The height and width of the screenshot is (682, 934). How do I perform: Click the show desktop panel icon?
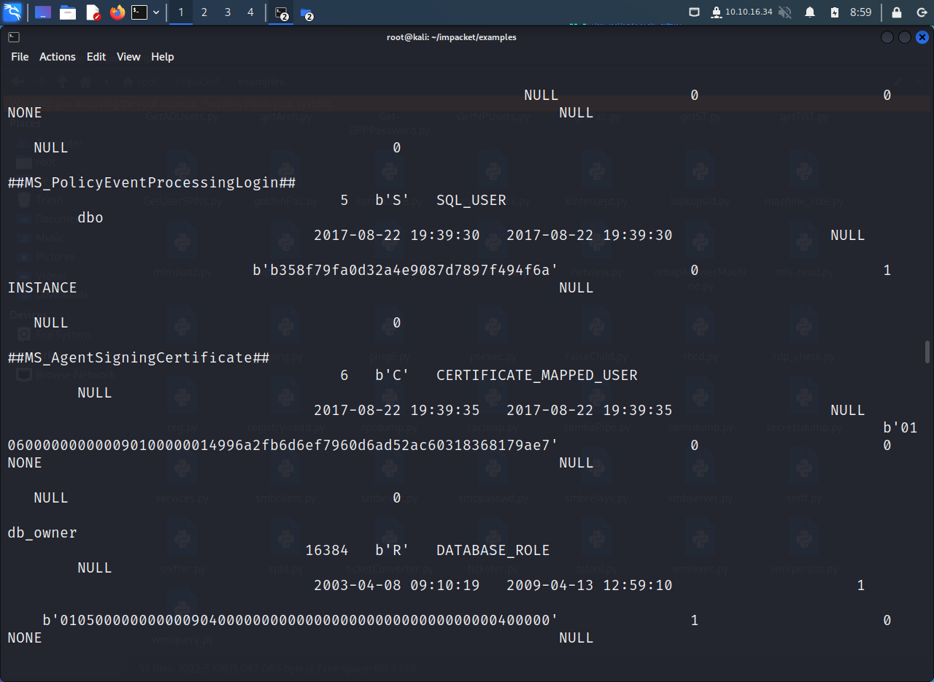click(43, 12)
